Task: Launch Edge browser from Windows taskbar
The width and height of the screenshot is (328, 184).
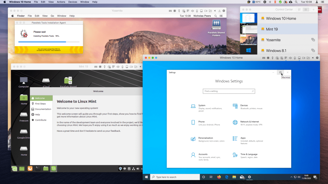Action: [x=227, y=177]
